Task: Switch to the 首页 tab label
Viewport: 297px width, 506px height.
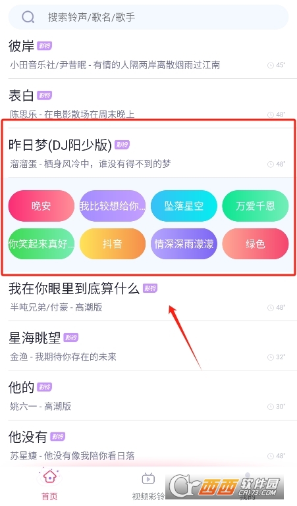Action: coord(49,496)
